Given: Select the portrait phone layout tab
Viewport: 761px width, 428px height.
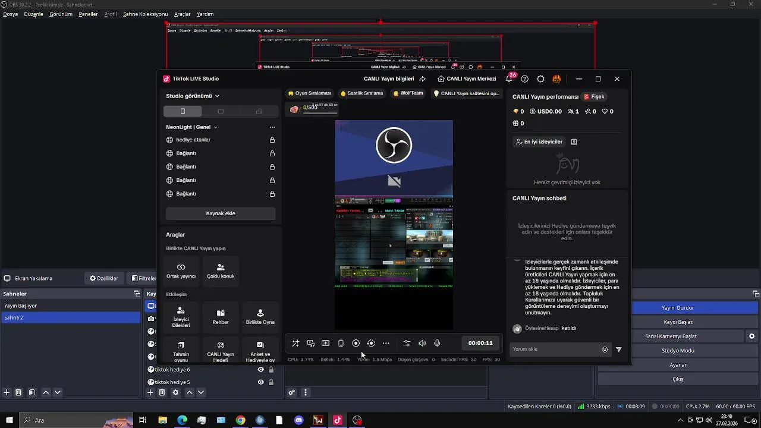Looking at the screenshot, I should point(183,111).
